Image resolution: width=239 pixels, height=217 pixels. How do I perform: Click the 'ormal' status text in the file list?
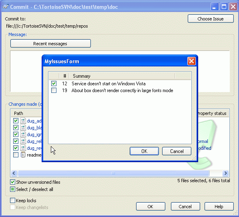point(203,141)
